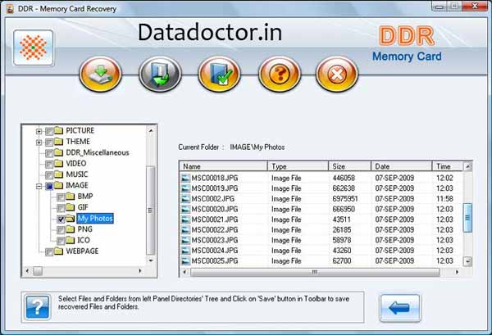
Task: Check the MUSIC folder checkbox
Action: pos(49,175)
